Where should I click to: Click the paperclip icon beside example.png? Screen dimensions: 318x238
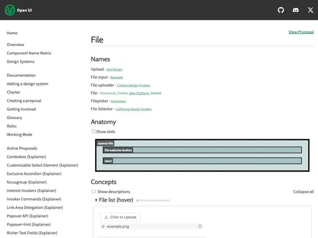103,226
